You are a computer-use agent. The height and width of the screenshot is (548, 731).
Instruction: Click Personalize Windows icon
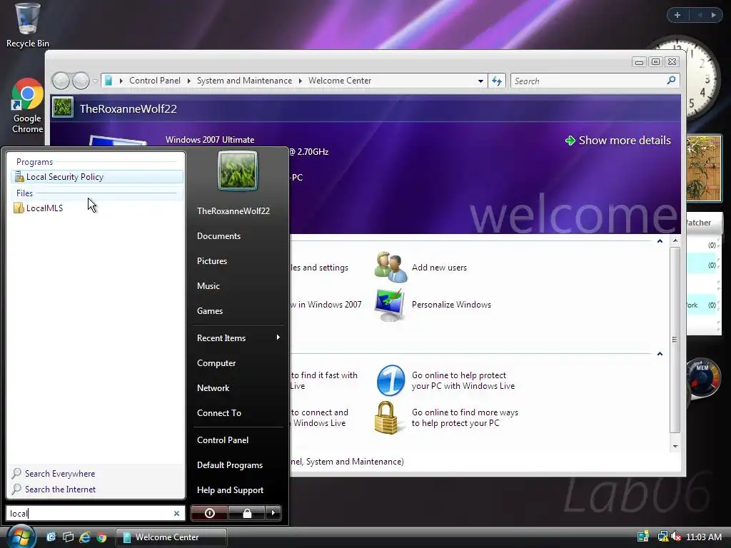pyautogui.click(x=390, y=305)
